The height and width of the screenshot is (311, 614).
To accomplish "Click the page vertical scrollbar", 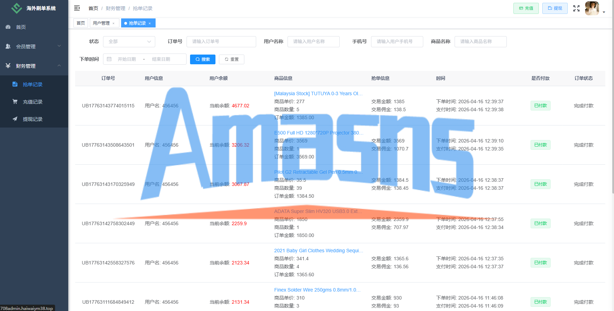I will pyautogui.click(x=613, y=97).
